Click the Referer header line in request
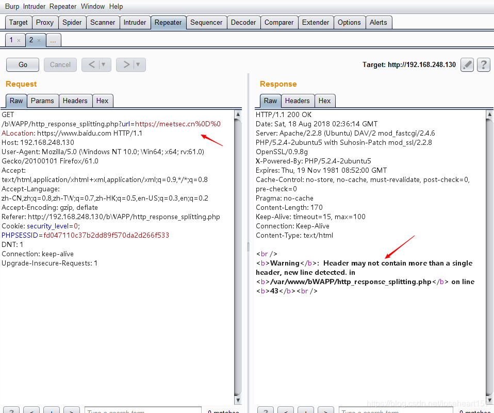Image resolution: width=494 pixels, height=413 pixels. pyautogui.click(x=111, y=217)
